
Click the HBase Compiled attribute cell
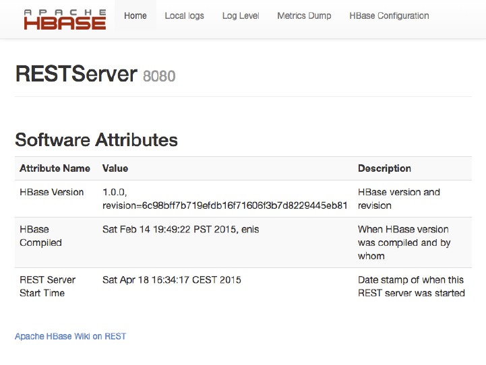[x=40, y=236]
